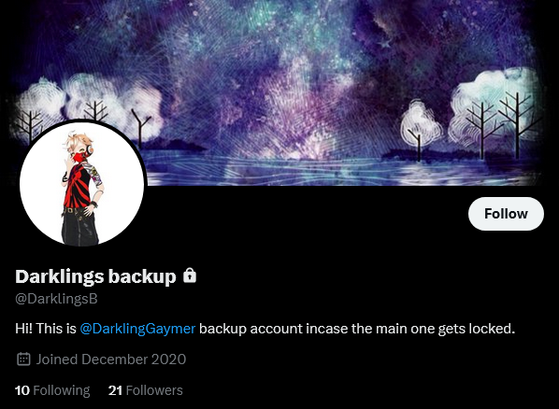
Task: Click the calendar icon beside join date
Action: click(23, 359)
